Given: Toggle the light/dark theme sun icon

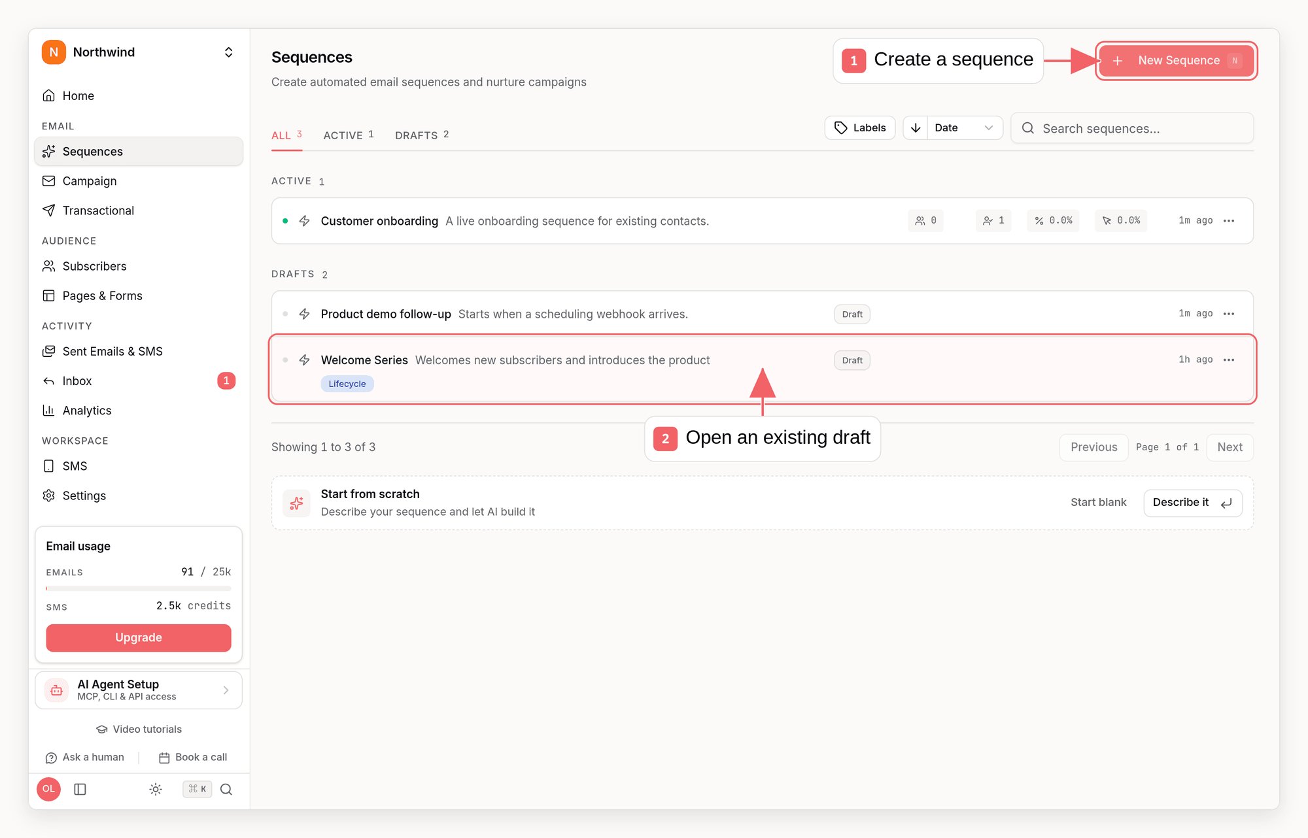Looking at the screenshot, I should (156, 789).
